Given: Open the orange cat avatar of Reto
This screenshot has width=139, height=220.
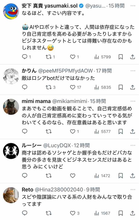Looking at the screenshot, I should 11,195.
